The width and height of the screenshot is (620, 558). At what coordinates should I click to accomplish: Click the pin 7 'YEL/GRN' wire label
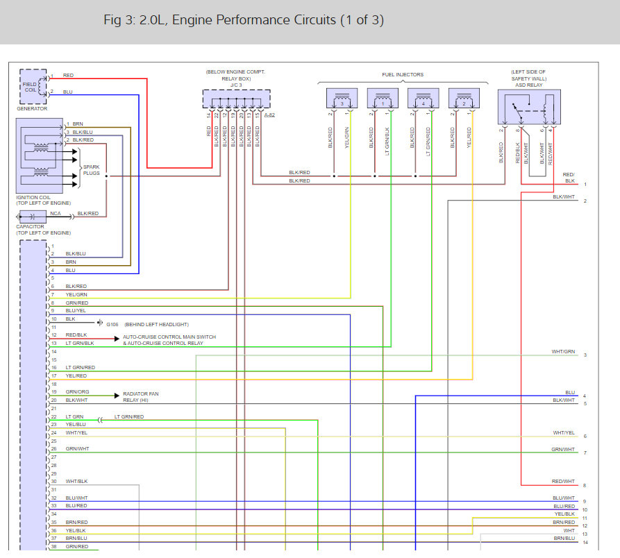pyautogui.click(x=76, y=294)
